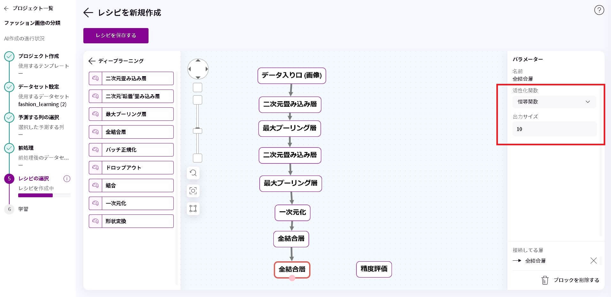
Task: Click brain icon of バッチ正規化 item
Action: (x=95, y=150)
